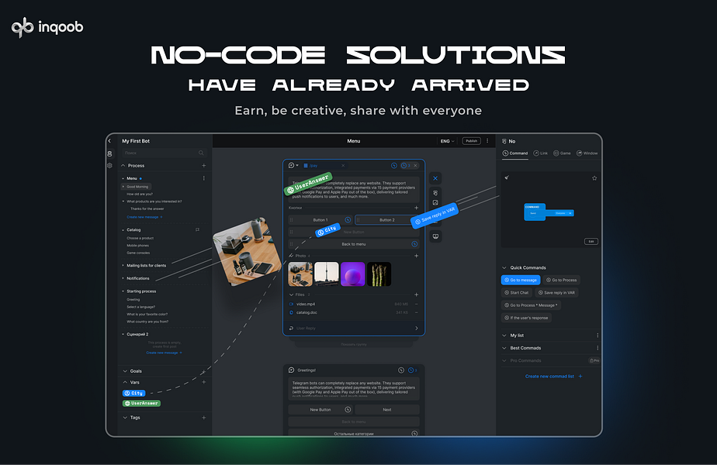Image resolution: width=717 pixels, height=465 pixels.
Task: Add a new tag with Tags plus
Action: pyautogui.click(x=204, y=418)
